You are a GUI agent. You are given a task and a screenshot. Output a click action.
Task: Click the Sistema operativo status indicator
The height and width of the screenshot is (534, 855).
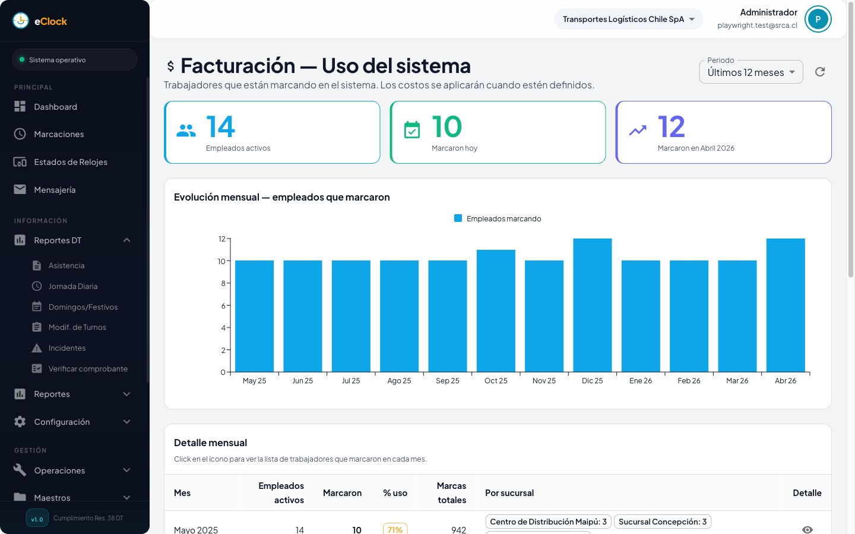click(74, 59)
